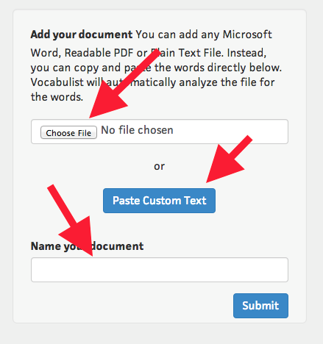The width and height of the screenshot is (323, 344).
Task: Click the bold 'Add your document' heading
Action: (x=82, y=35)
